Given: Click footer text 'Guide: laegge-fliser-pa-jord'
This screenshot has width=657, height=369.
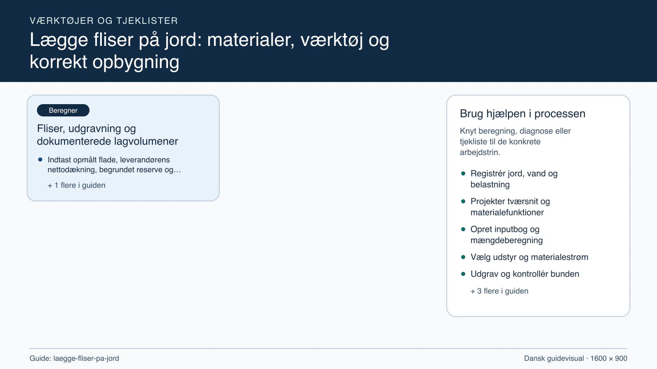Looking at the screenshot, I should click(74, 358).
